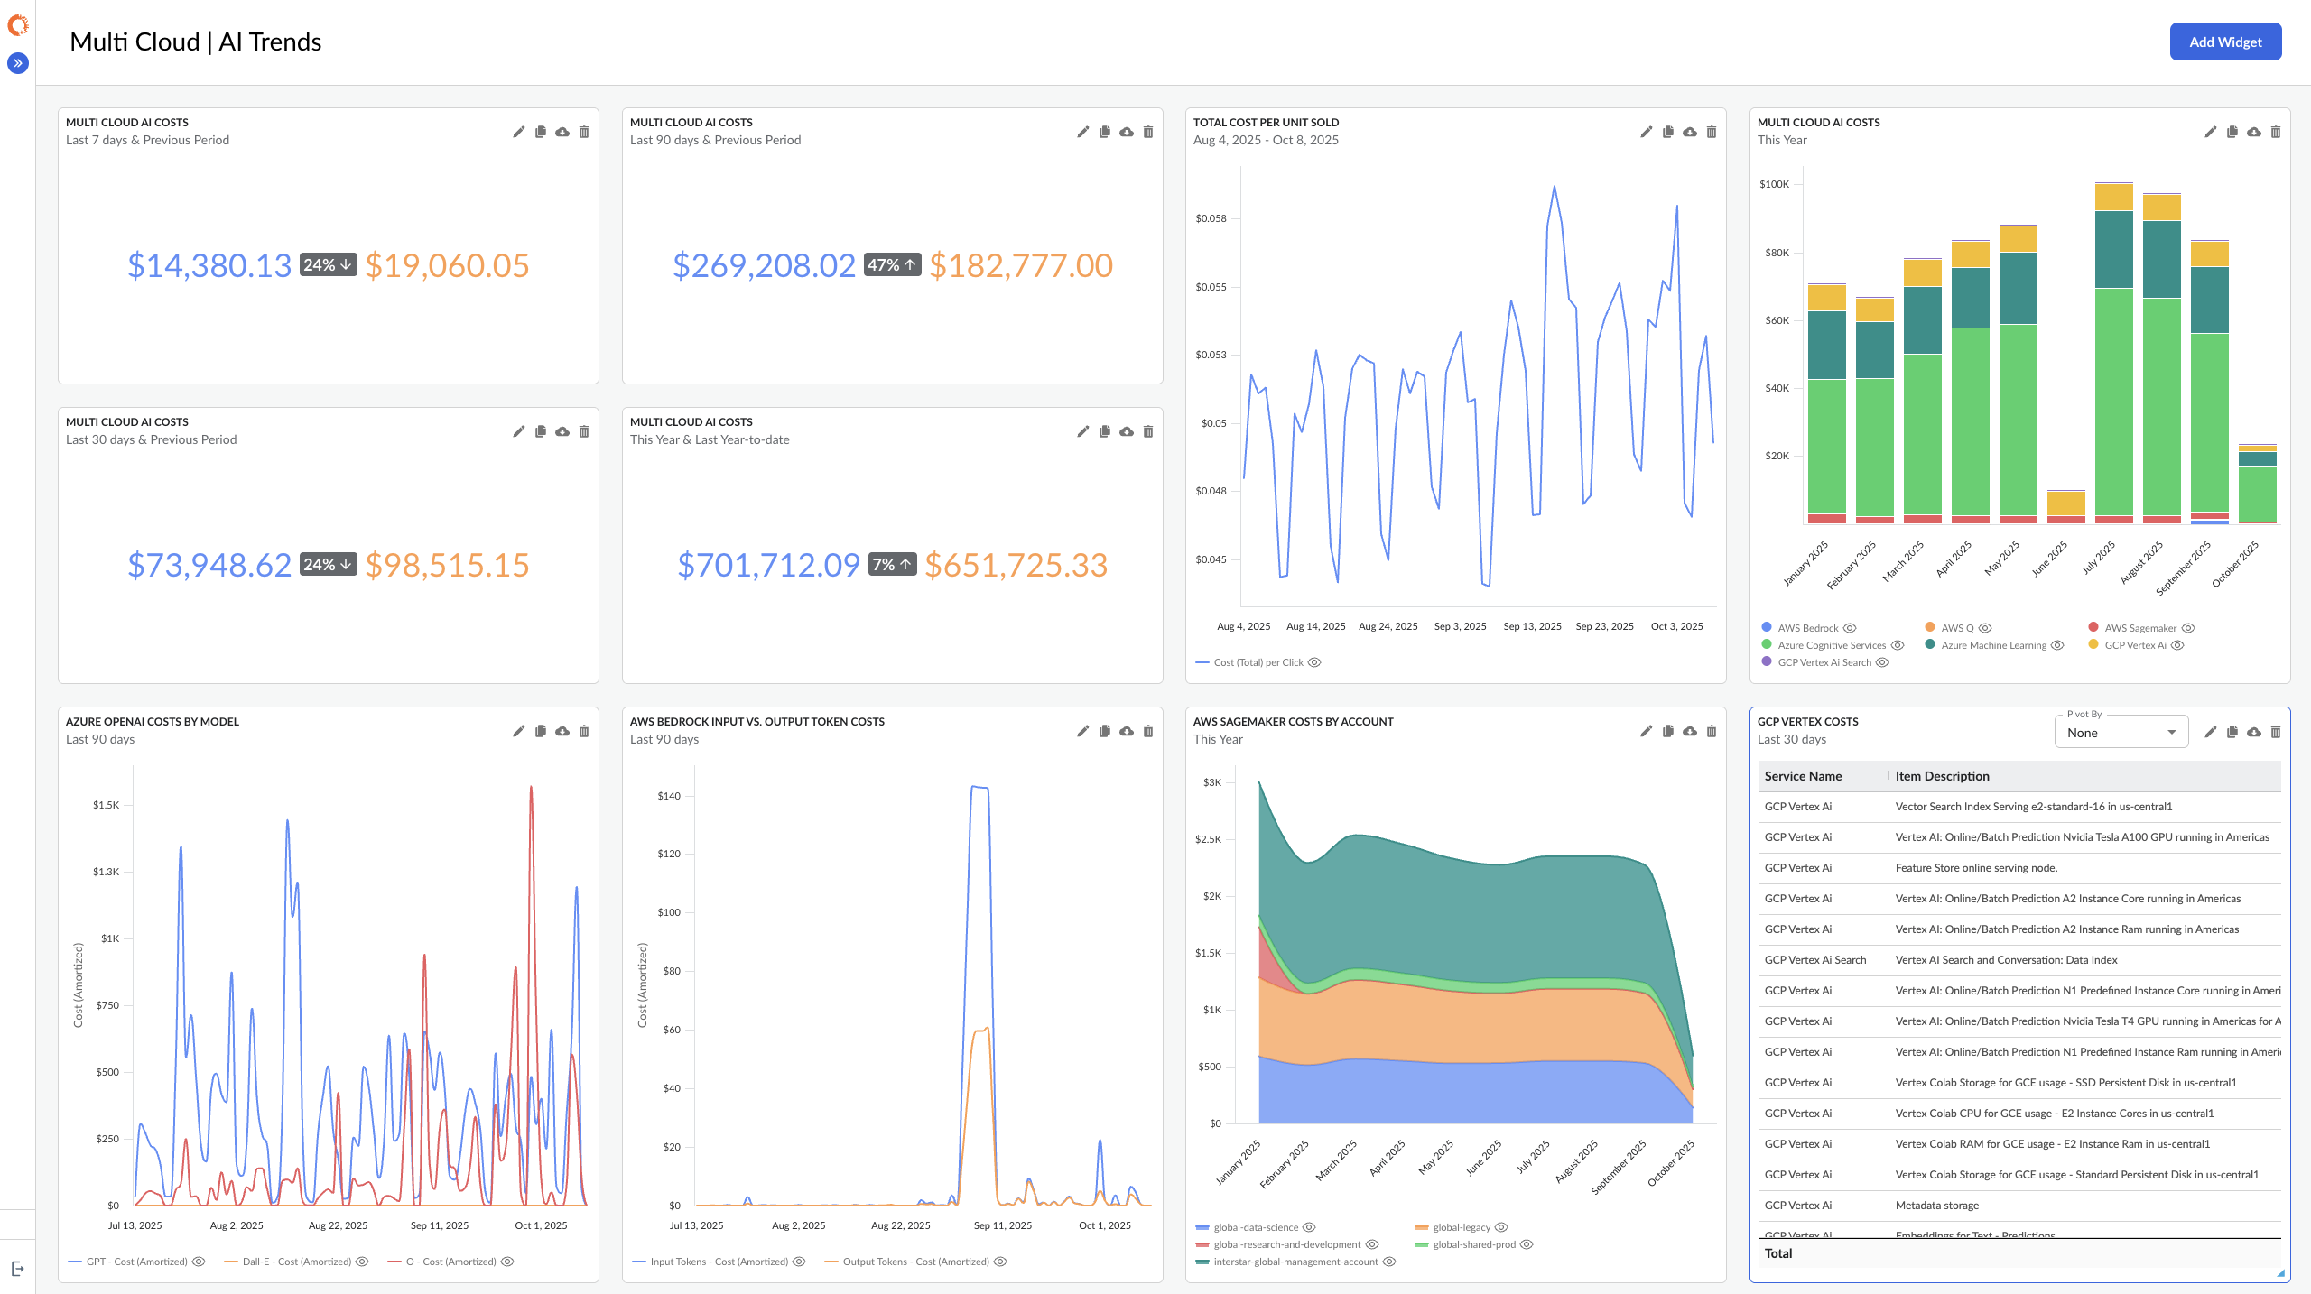Toggle the global-legacy series eye icon
This screenshot has height=1294, width=2311.
point(1501,1227)
